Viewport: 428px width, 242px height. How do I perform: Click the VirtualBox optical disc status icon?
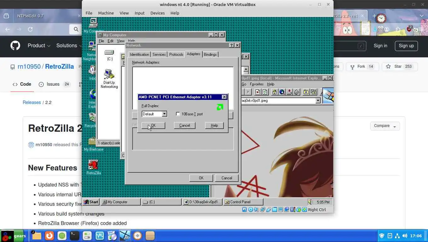point(251,210)
